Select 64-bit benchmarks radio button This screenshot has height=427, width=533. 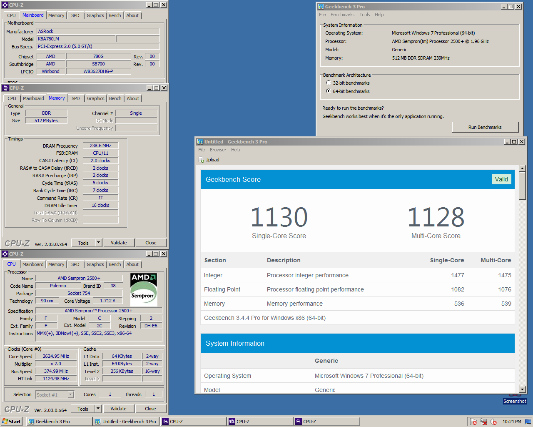click(x=329, y=91)
